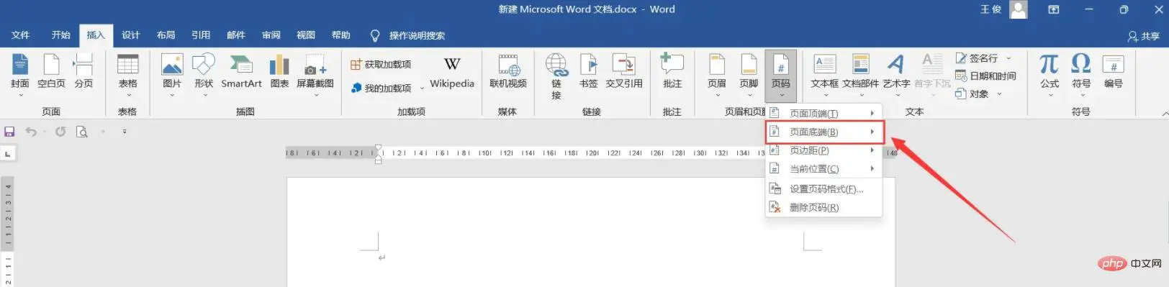Customize the Quick Access Toolbar dropdown
The width and height of the screenshot is (1169, 287).
click(125, 132)
